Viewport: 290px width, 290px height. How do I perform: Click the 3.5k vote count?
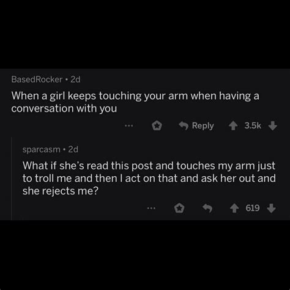coord(253,125)
